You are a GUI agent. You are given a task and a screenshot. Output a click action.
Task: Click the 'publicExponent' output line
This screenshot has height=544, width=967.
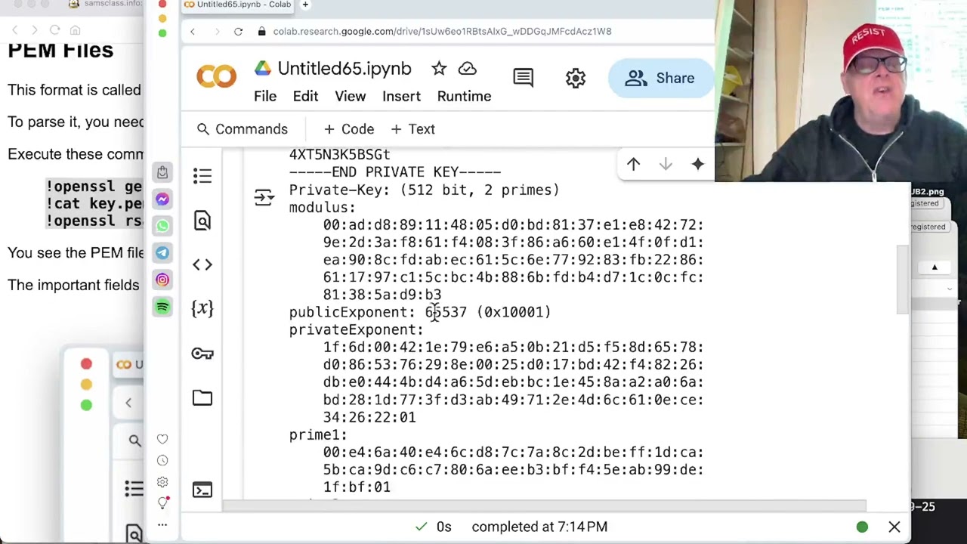coord(420,312)
